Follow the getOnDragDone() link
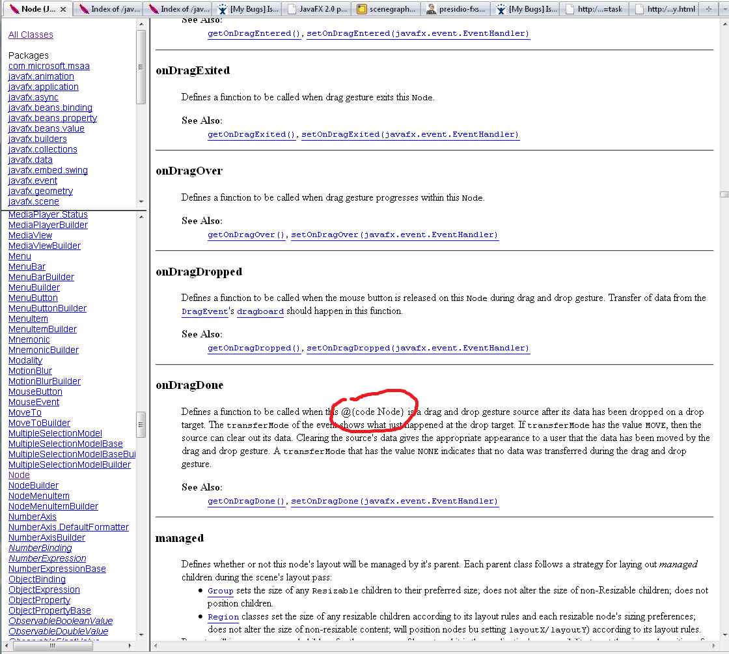 click(246, 501)
